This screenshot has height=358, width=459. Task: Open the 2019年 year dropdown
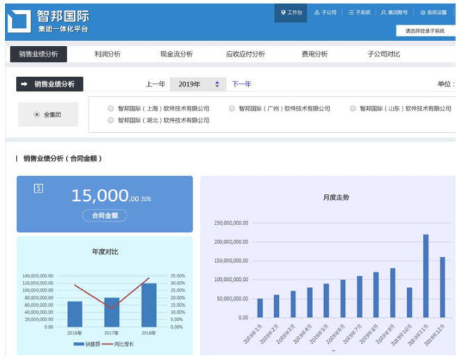coord(198,84)
